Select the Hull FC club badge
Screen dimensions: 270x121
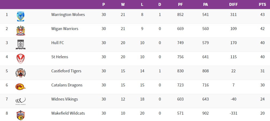point(21,44)
